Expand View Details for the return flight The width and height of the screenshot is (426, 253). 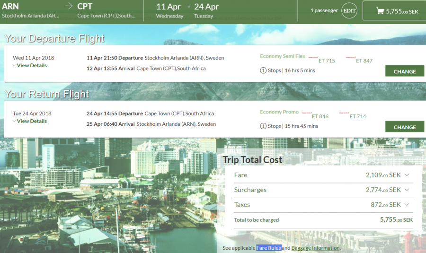click(x=30, y=122)
